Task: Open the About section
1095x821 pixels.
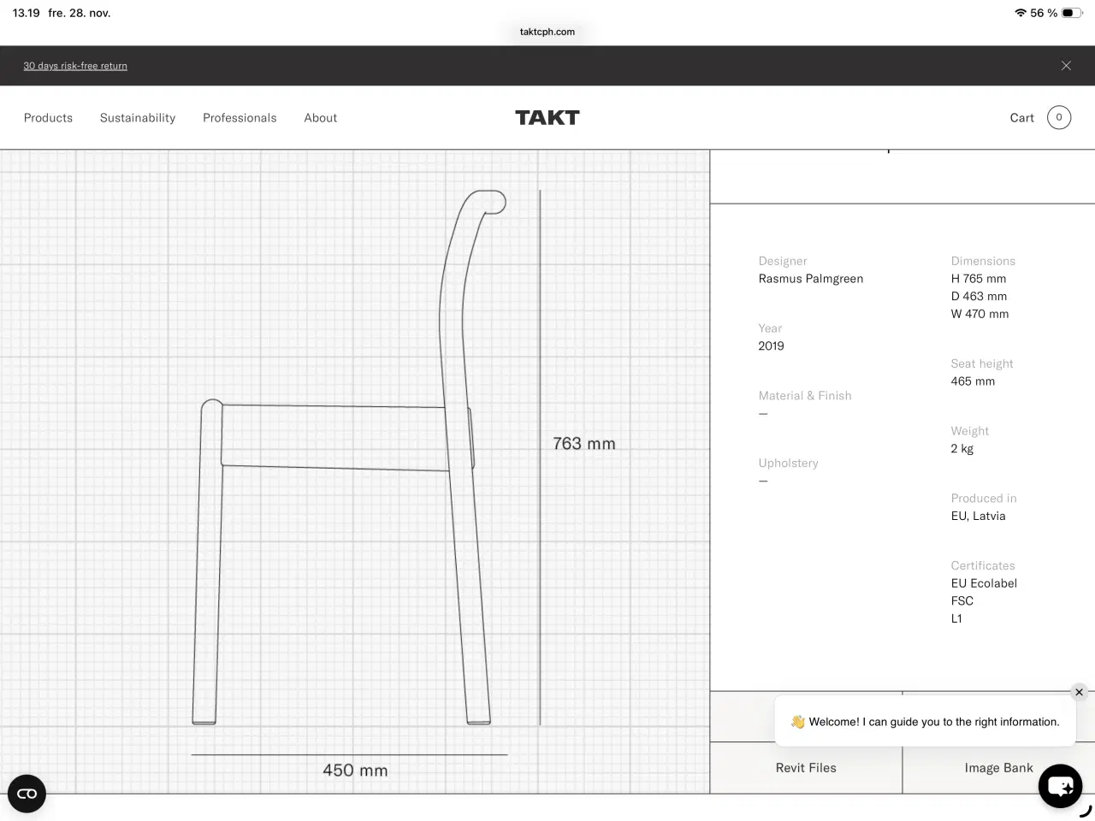Action: pyautogui.click(x=320, y=117)
